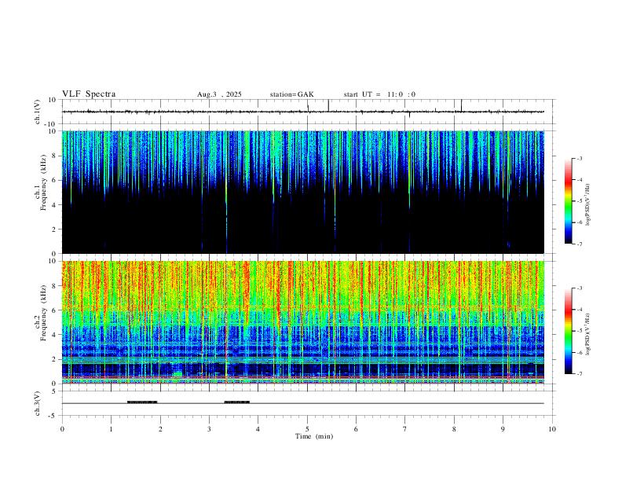Click the "-4" tick on ch.2 color bar

[x=579, y=310]
